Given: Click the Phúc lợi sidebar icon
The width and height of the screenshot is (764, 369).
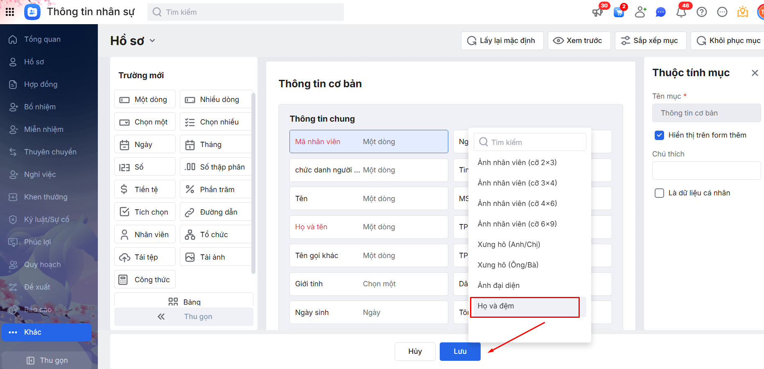Looking at the screenshot, I should pos(13,242).
